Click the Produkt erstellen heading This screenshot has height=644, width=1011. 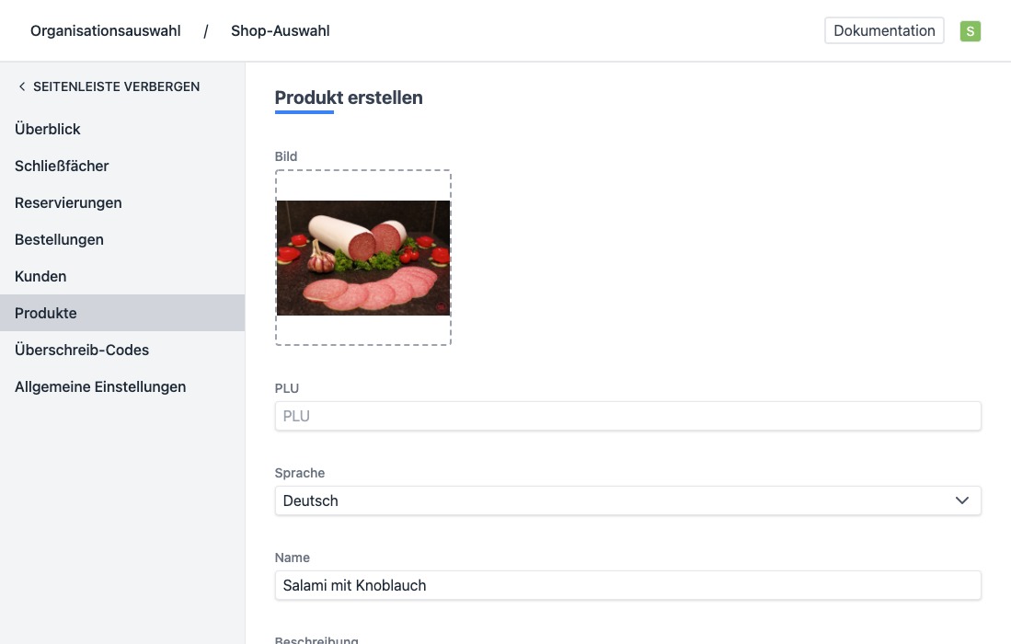(x=349, y=98)
